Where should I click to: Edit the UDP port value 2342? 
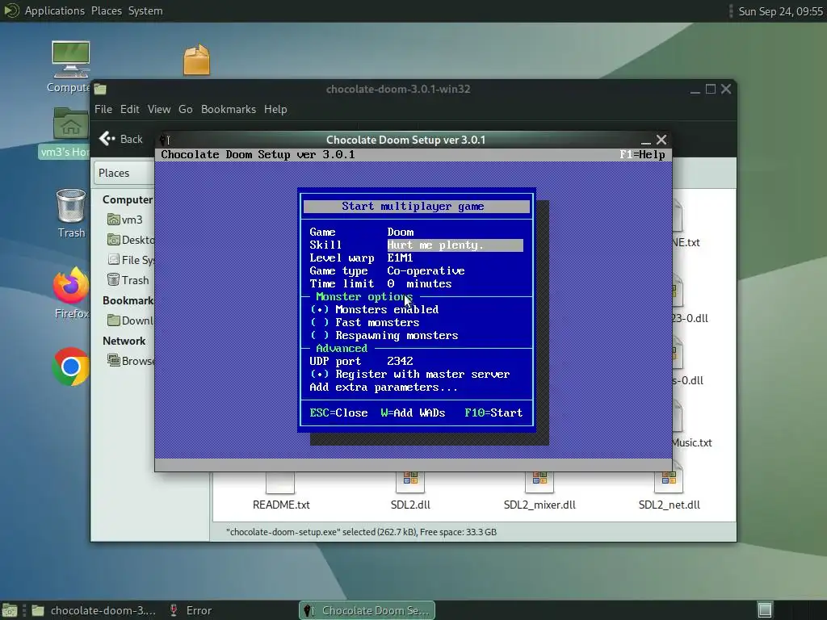point(400,361)
